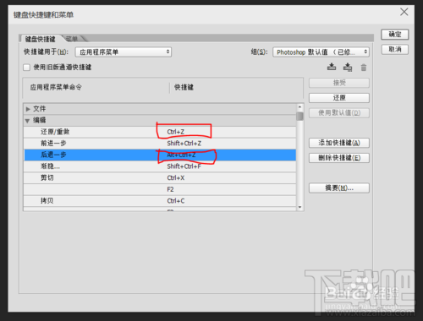Click the Shift+Ctrl+F shortcut cell
The height and width of the screenshot is (321, 423).
click(184, 166)
